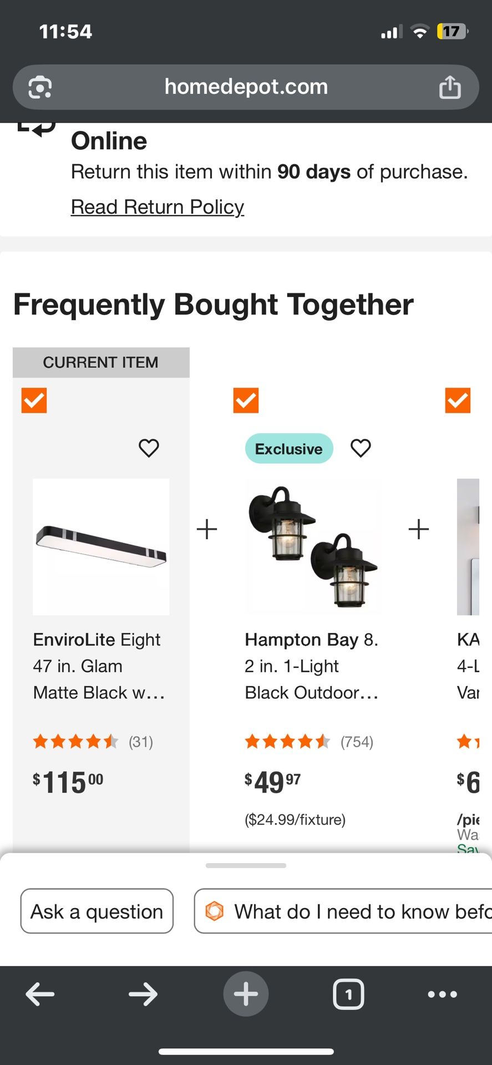Uncheck the Hampton Bay item checkbox

tap(246, 400)
